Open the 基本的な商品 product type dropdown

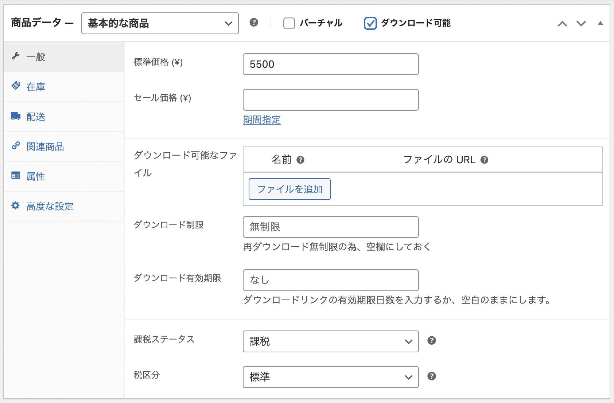click(160, 23)
